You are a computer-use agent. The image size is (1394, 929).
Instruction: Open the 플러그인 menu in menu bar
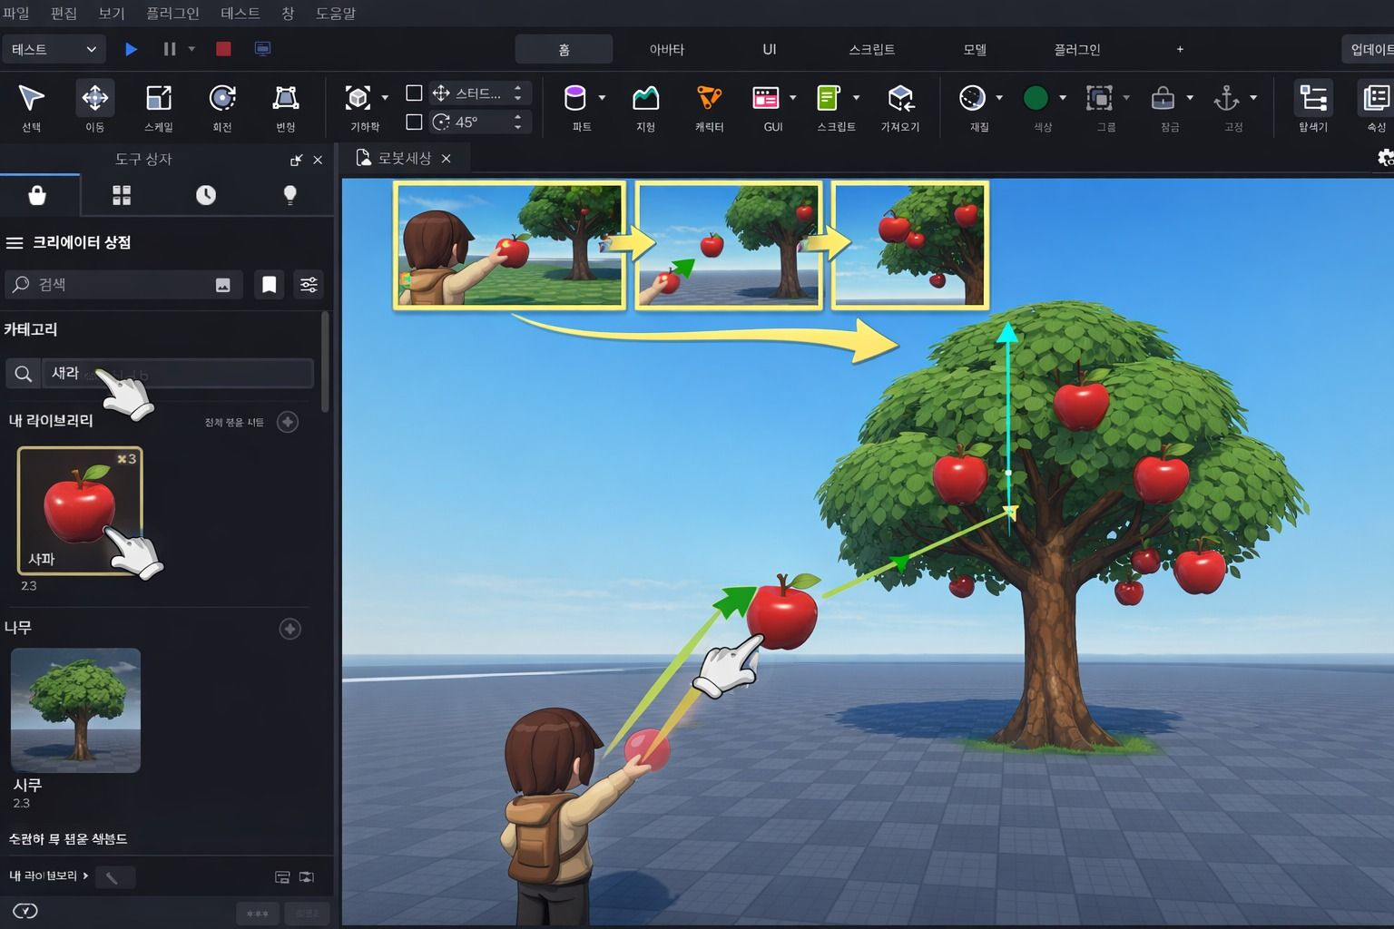click(172, 14)
